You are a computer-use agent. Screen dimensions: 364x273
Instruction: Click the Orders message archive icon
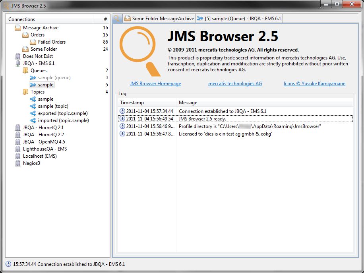pos(25,35)
